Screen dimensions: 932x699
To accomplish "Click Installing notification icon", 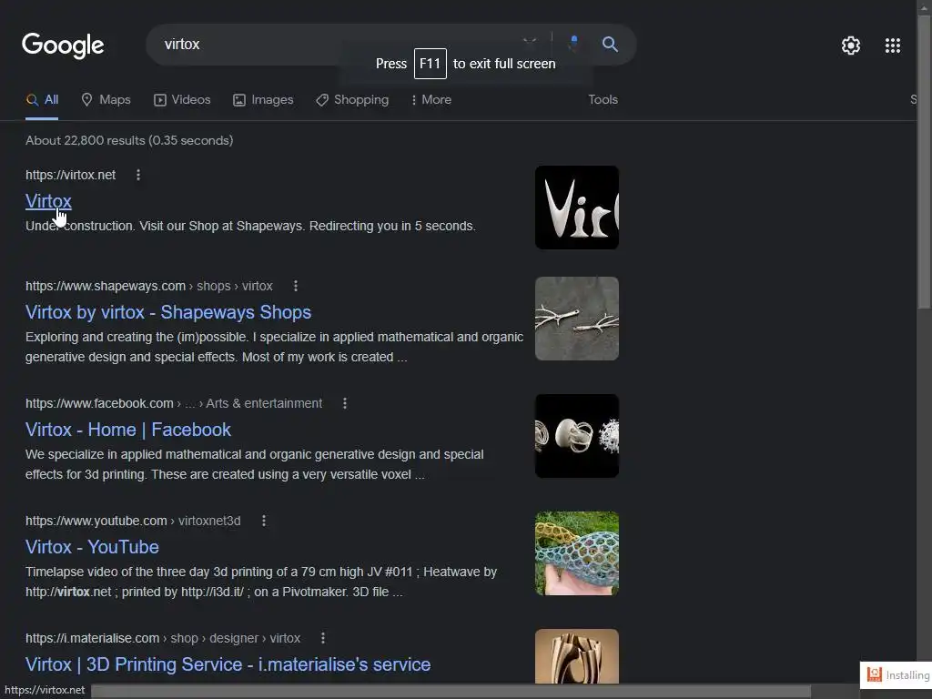I will coord(875,674).
